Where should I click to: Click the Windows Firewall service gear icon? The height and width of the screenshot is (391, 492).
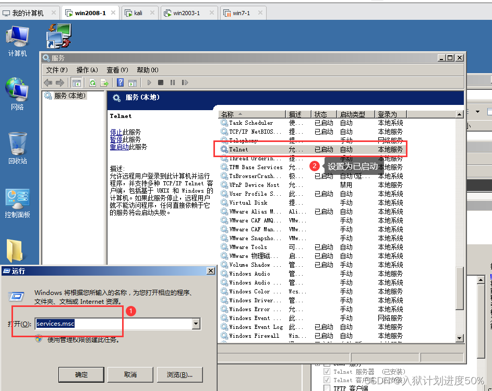tap(224, 336)
